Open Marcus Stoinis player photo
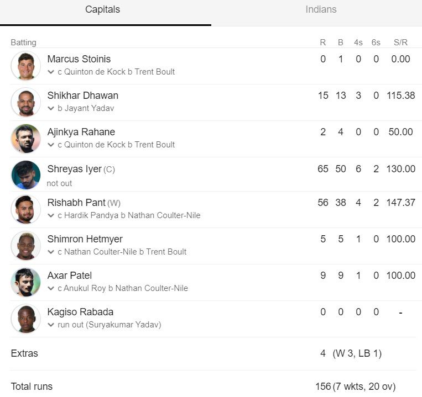This screenshot has height=397, width=422. coord(26,66)
